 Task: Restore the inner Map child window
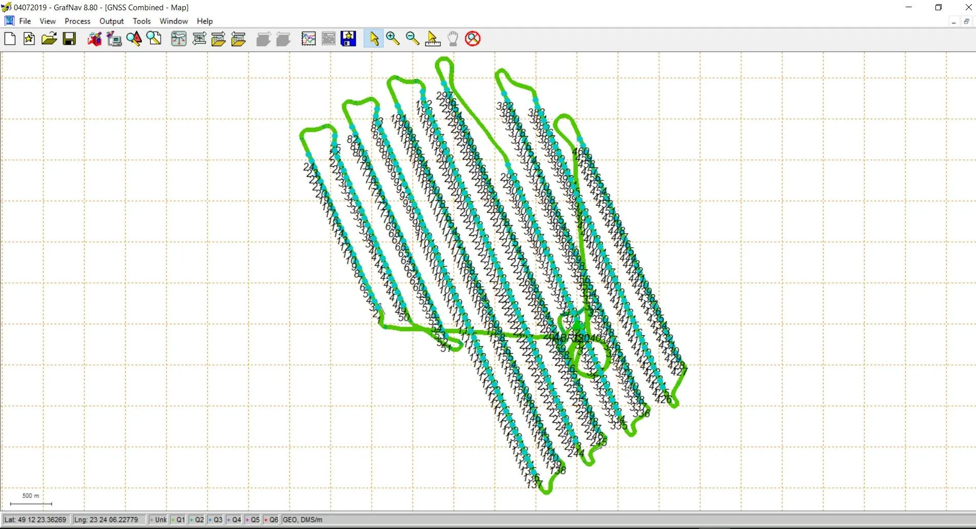tap(966, 22)
